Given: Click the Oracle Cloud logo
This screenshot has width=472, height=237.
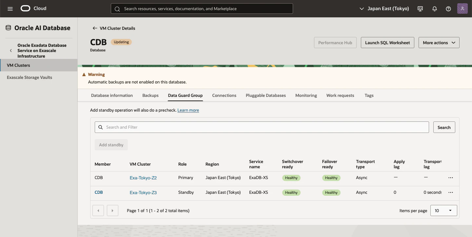Looking at the screenshot, I should (26, 9).
